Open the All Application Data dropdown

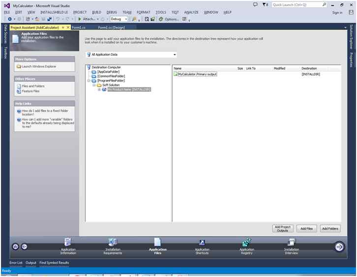click(131, 55)
